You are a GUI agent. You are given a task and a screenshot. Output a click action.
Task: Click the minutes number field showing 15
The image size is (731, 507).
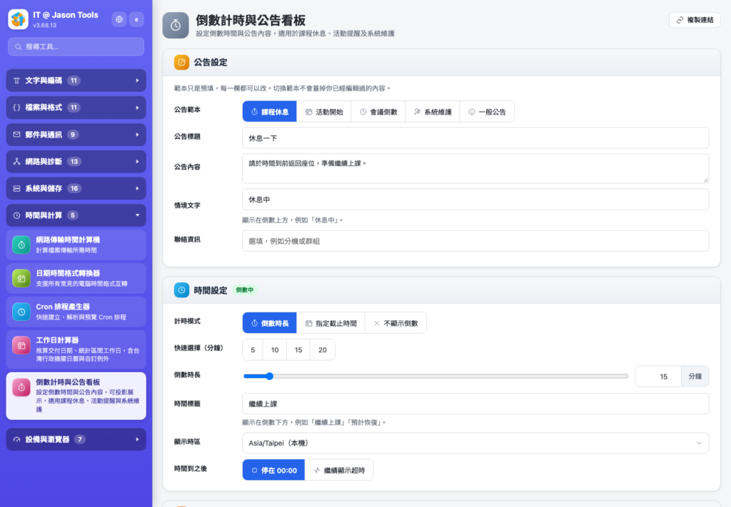[x=658, y=377]
